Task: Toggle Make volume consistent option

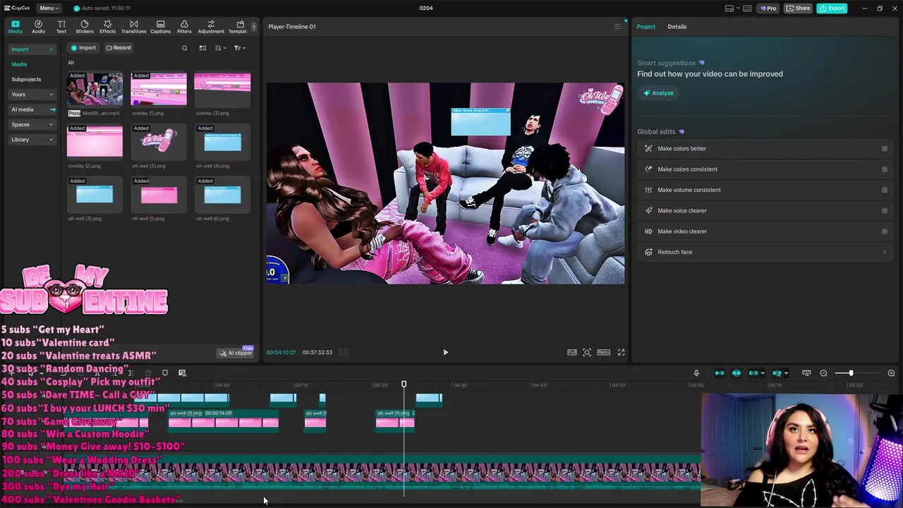Action: pos(884,190)
